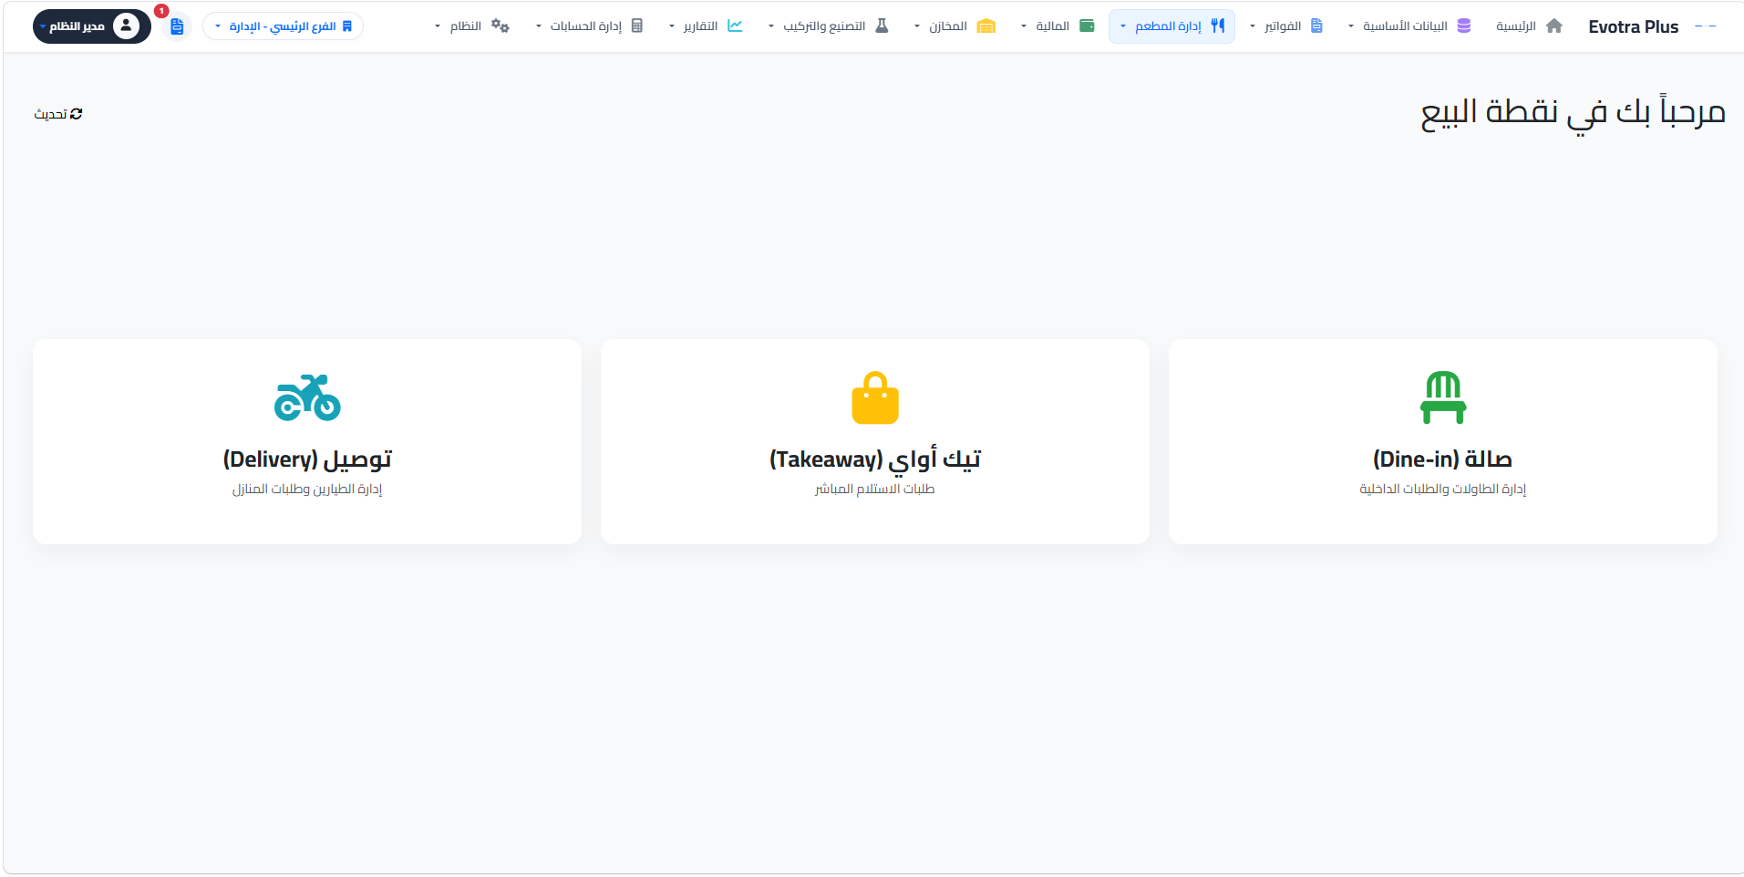Select the Dine-in chair icon
This screenshot has width=1744, height=877.
click(1442, 397)
